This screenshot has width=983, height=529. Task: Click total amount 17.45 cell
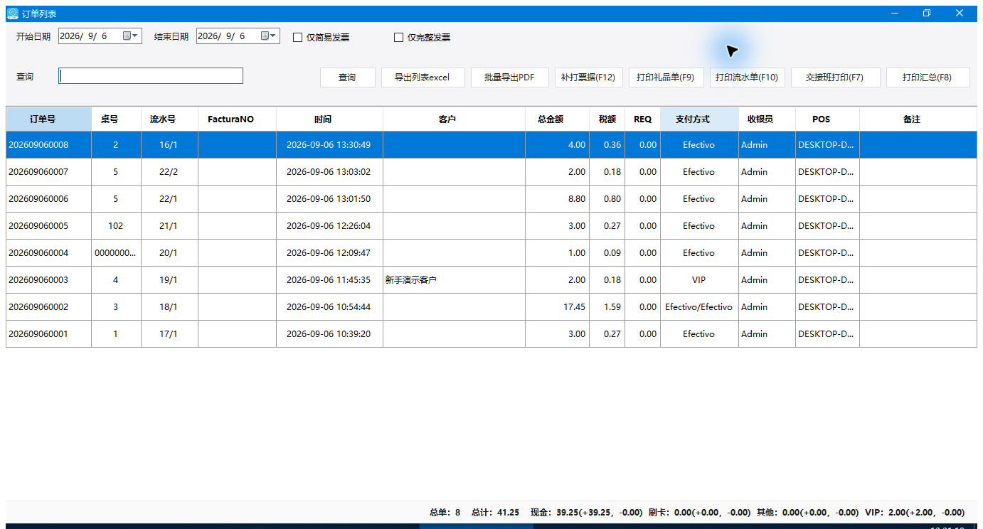point(558,306)
